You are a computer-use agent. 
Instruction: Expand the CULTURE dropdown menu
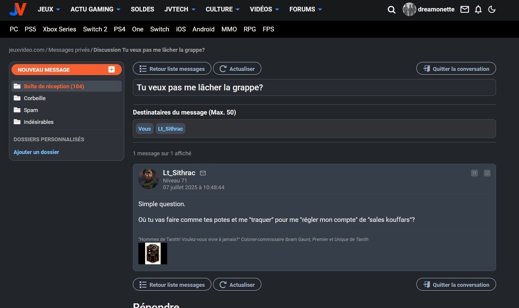[223, 9]
